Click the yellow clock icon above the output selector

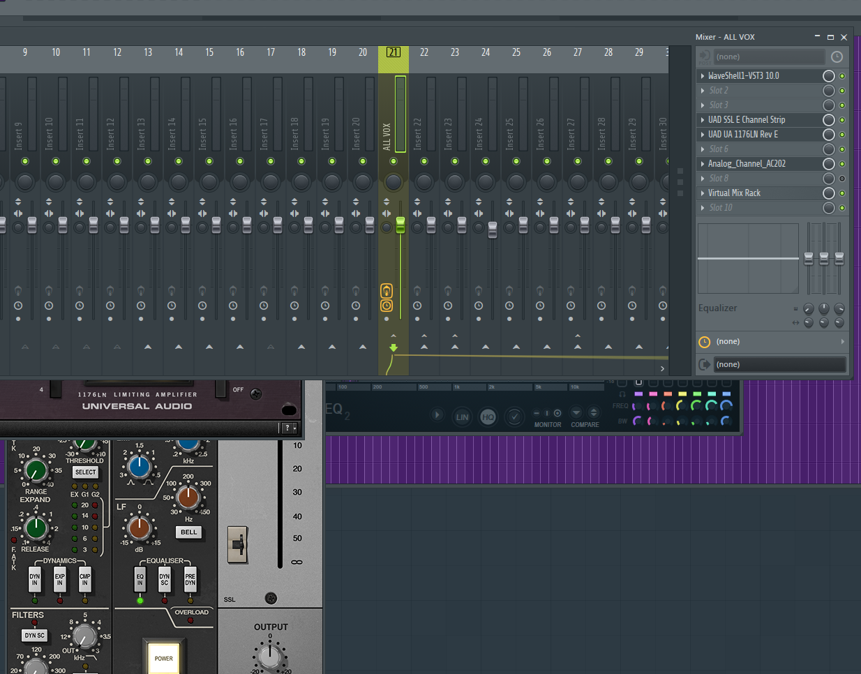(705, 341)
